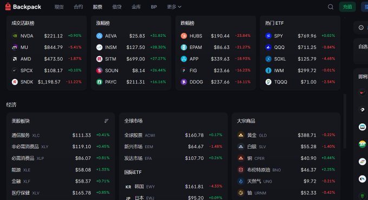Click the IWM ETF icon
Screen dimensions: 368x200
click(268, 70)
